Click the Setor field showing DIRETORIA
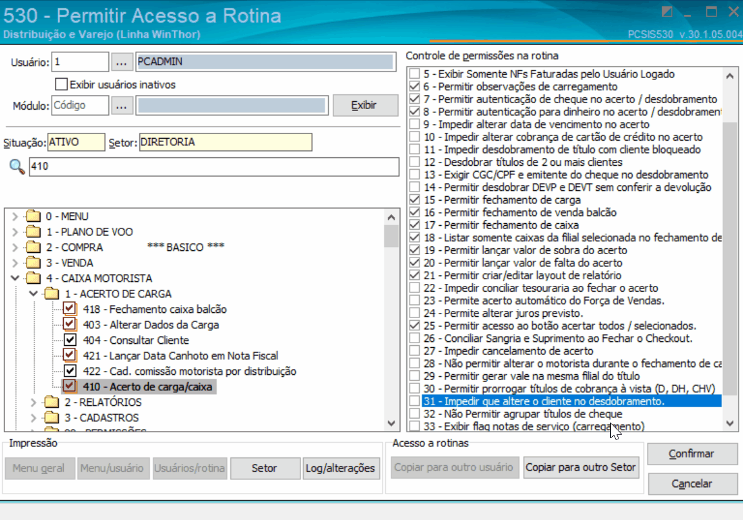Viewport: 743px width, 520px height. [226, 142]
